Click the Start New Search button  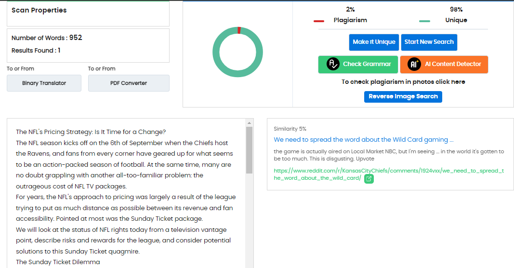429,42
